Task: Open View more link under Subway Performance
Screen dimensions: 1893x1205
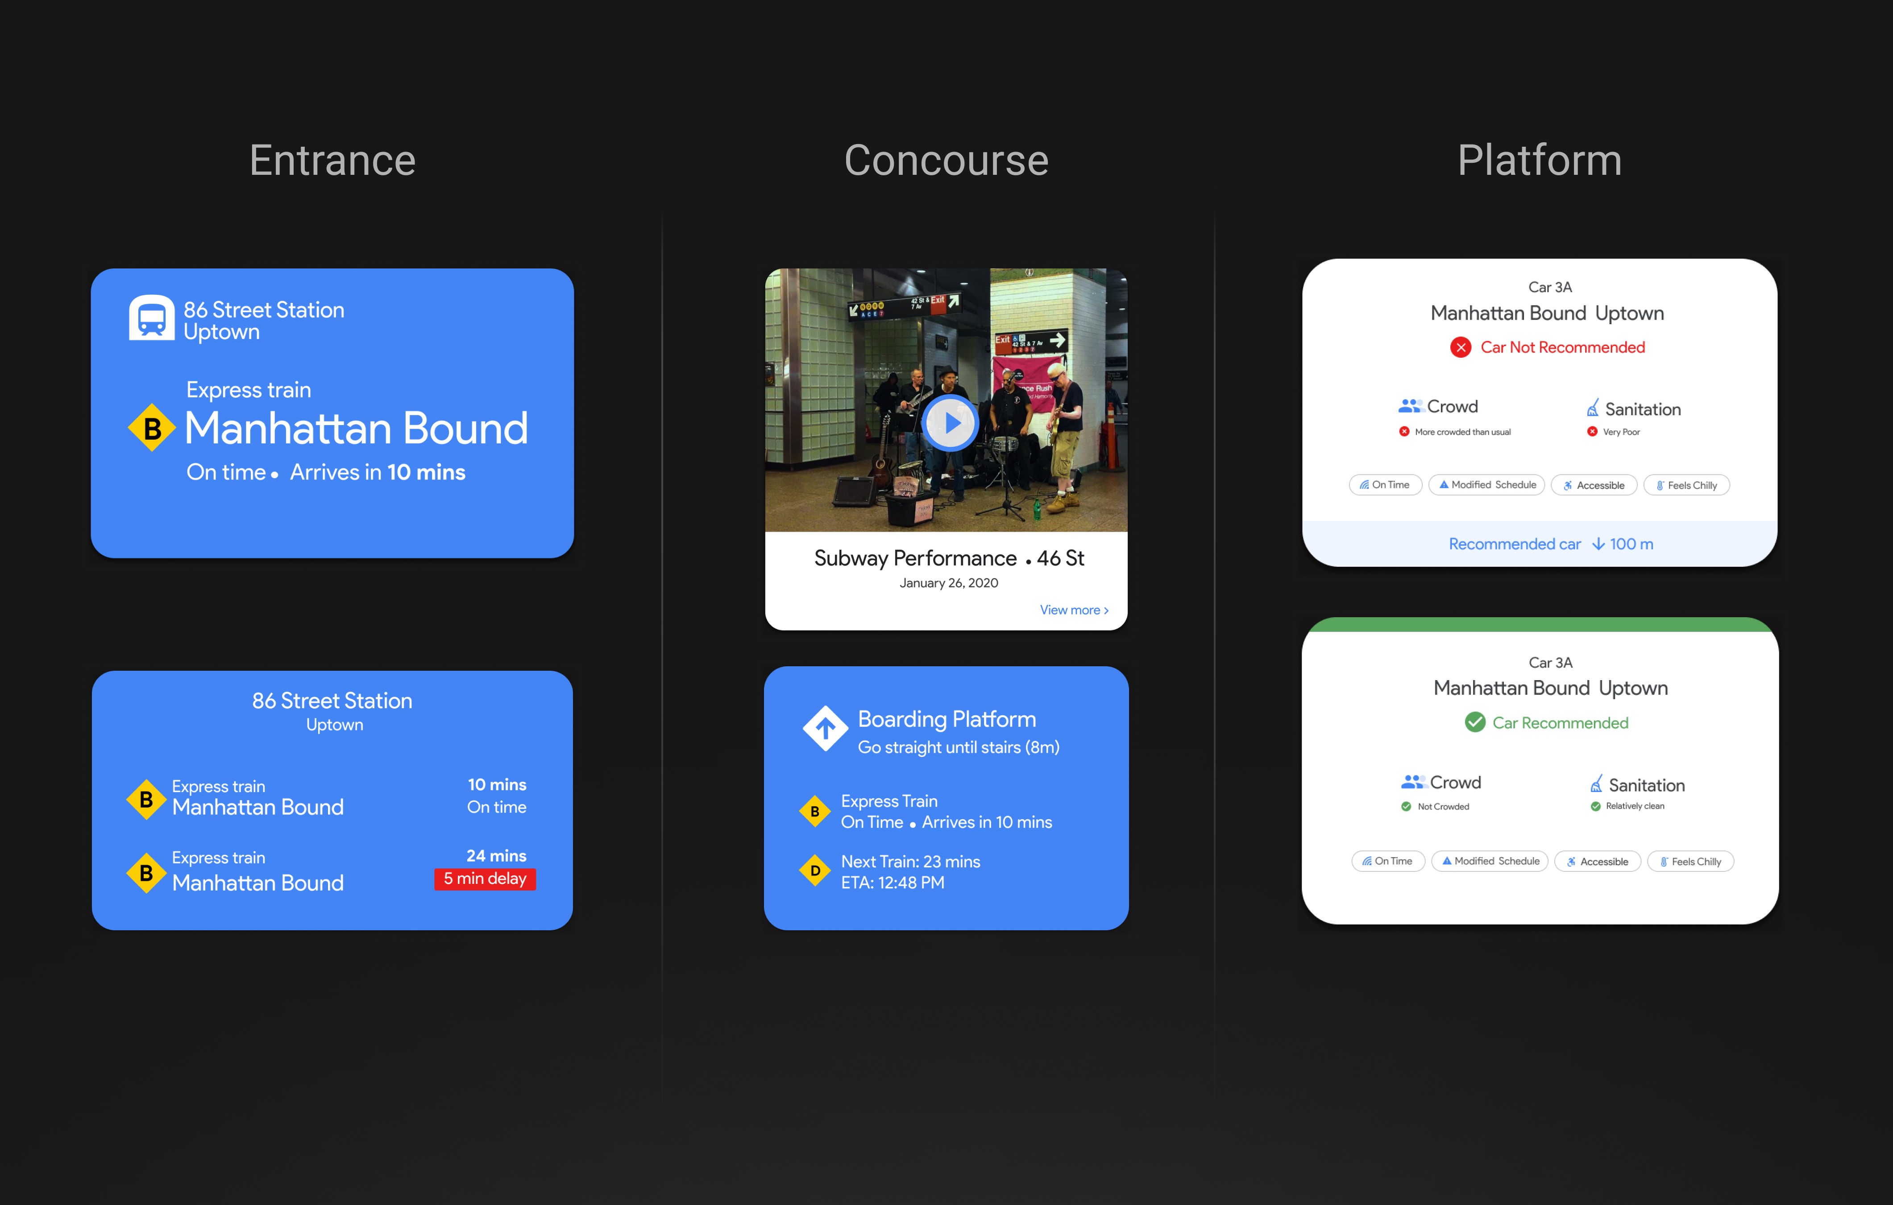Action: (1073, 610)
